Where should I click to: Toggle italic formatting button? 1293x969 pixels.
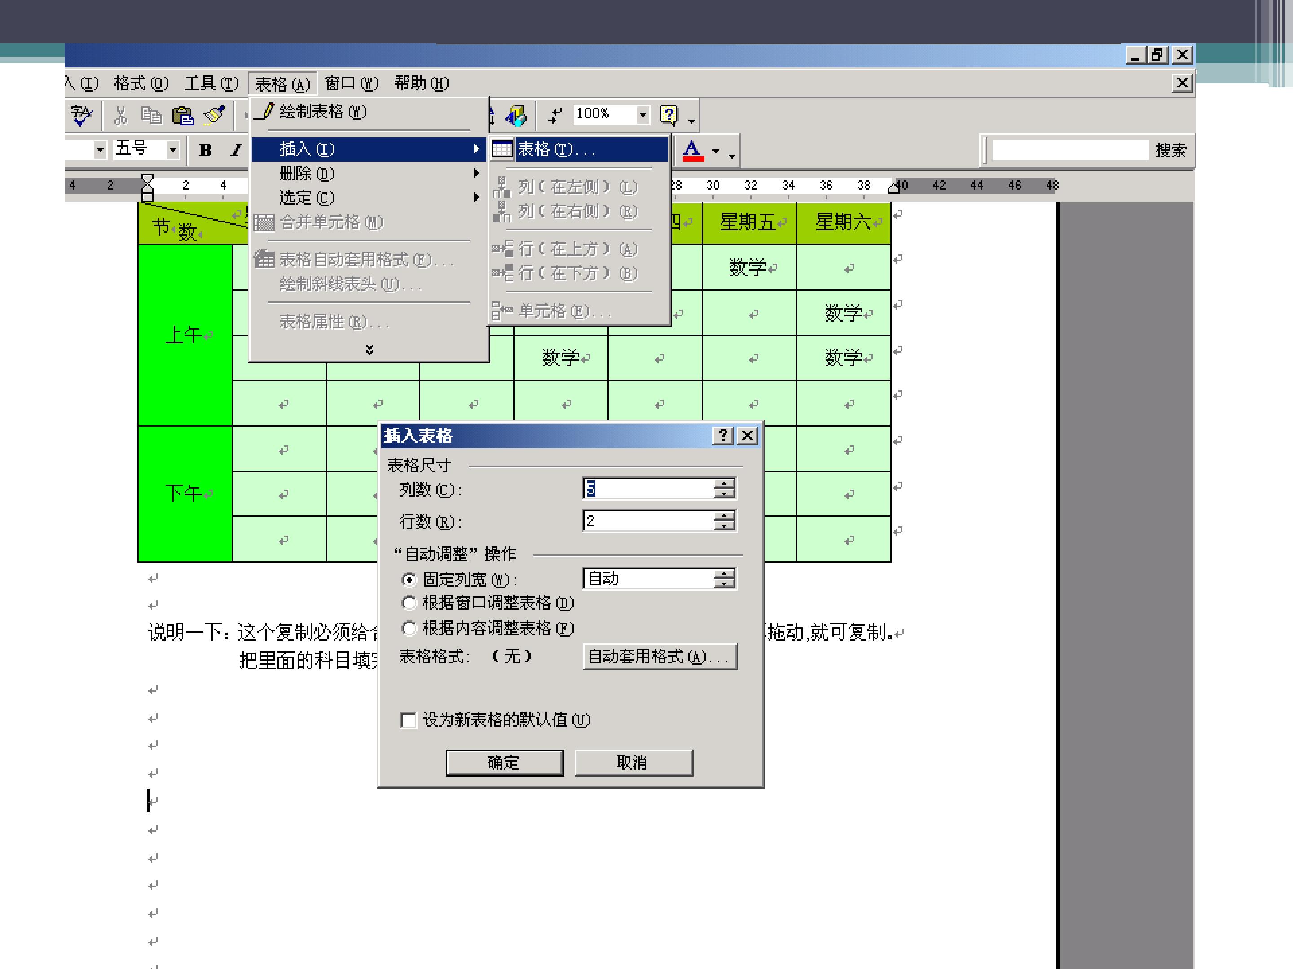236,150
